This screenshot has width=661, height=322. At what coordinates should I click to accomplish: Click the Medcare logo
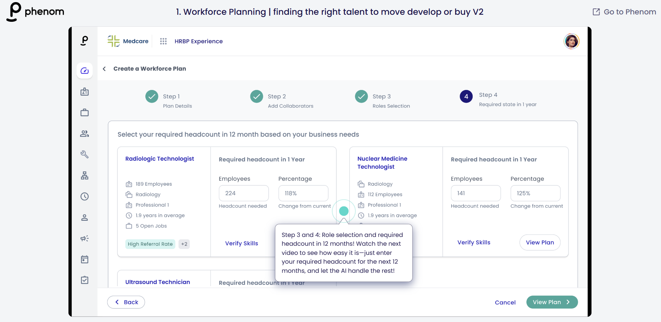point(113,41)
